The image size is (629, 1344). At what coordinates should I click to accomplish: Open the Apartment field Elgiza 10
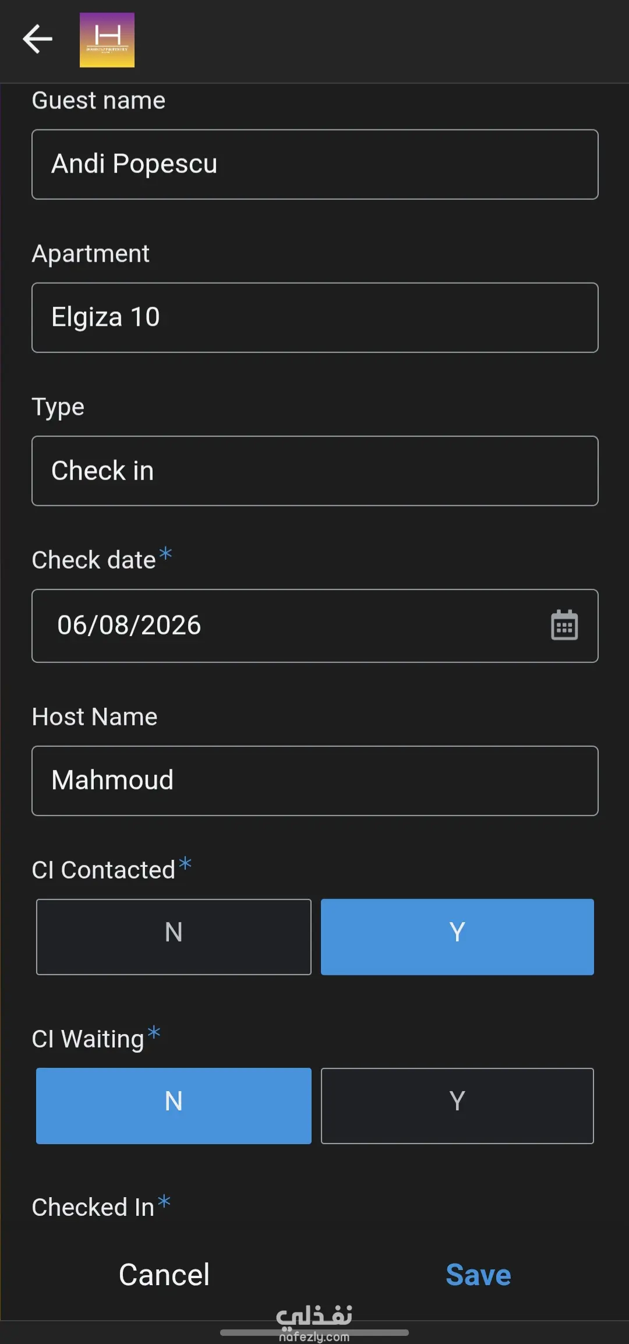pyautogui.click(x=315, y=318)
